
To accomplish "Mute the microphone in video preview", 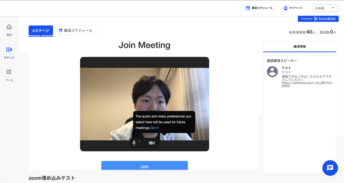I will tap(134, 143).
